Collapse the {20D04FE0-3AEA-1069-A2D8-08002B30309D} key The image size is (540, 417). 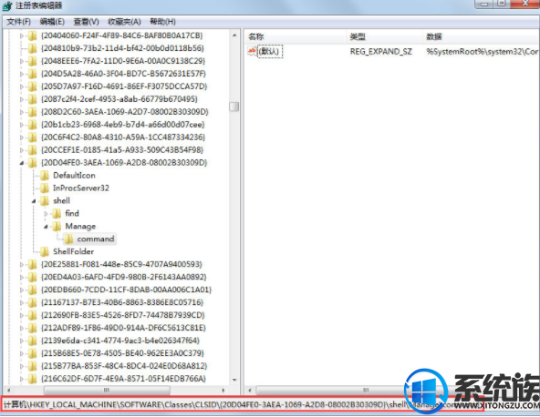pos(22,163)
